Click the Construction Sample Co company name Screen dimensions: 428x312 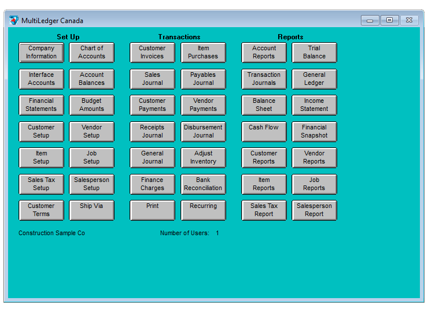51,233
